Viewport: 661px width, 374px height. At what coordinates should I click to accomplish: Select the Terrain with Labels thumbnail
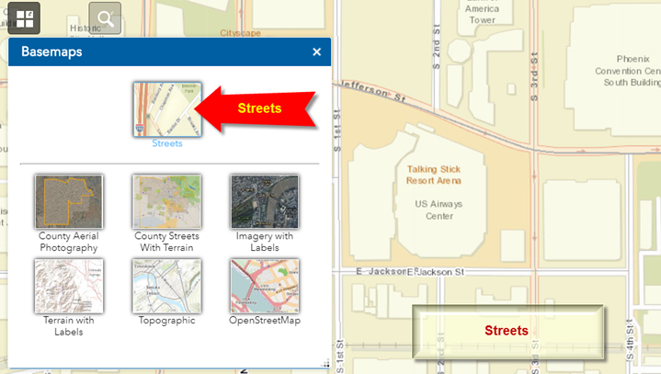(68, 285)
